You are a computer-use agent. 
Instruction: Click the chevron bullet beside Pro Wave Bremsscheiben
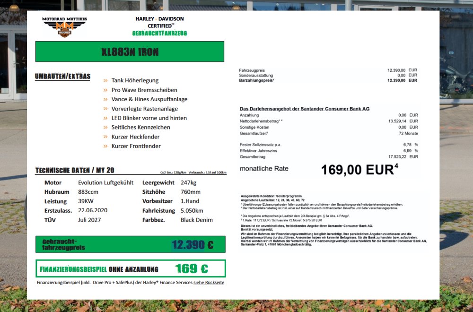106,90
